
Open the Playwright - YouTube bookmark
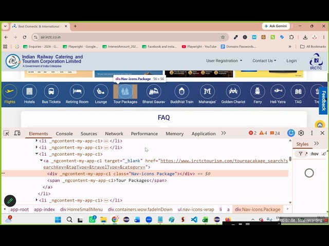click(x=199, y=47)
